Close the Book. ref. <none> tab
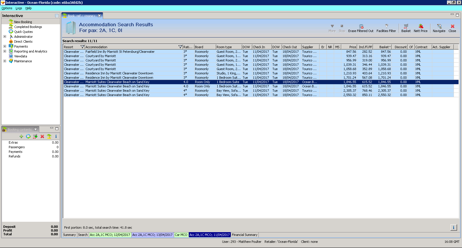Image resolution: width=462 pixels, height=248 pixels. (x=99, y=16)
